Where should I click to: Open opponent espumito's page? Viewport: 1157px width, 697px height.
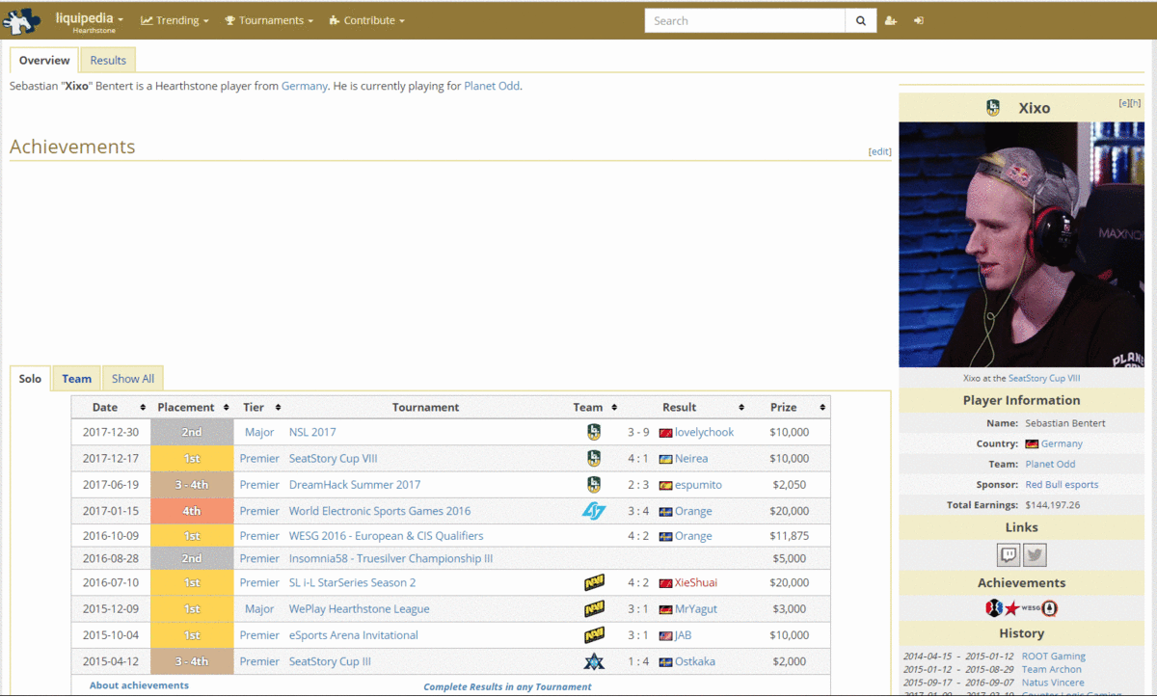click(698, 485)
